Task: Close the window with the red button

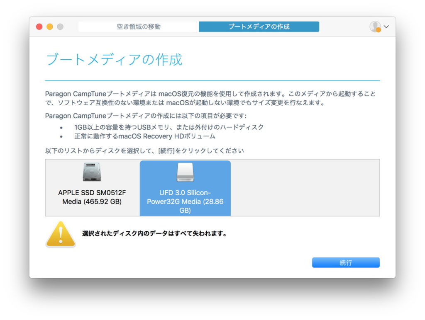Action: [x=39, y=27]
